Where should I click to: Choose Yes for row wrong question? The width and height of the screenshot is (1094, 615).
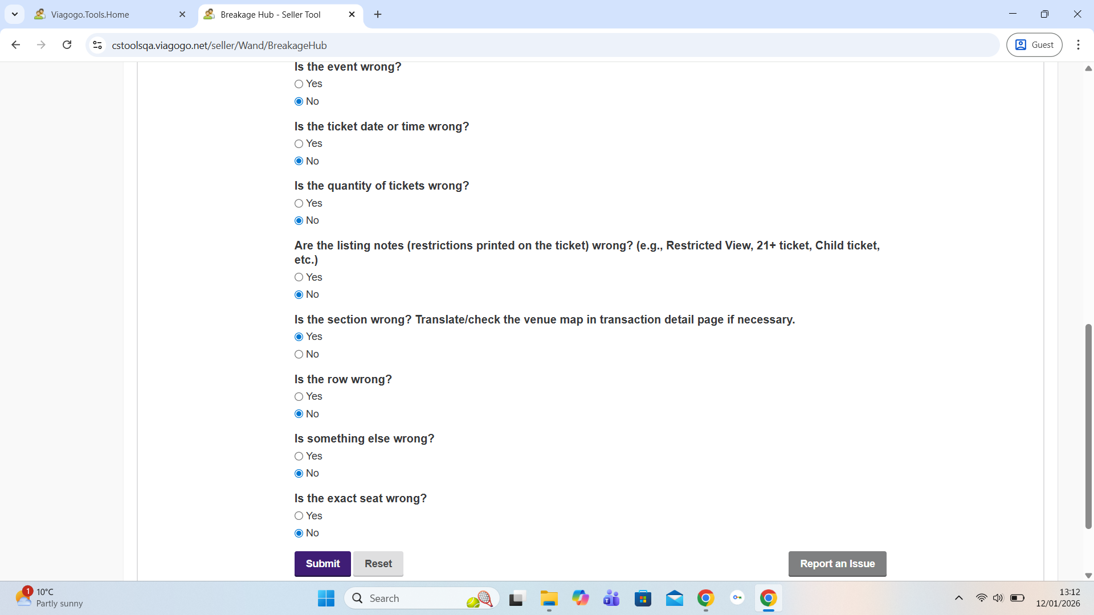pos(299,397)
